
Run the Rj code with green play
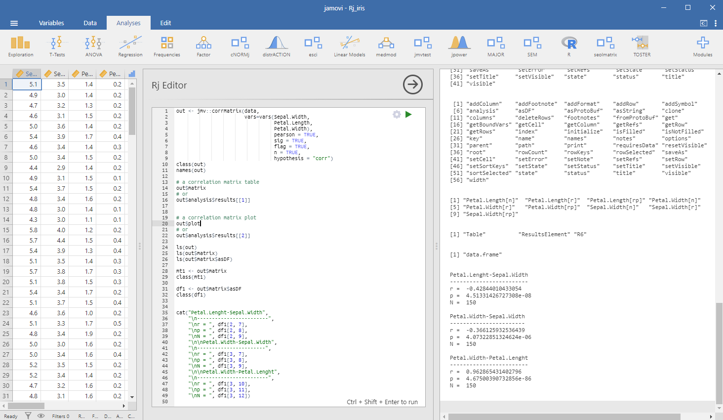click(x=408, y=114)
